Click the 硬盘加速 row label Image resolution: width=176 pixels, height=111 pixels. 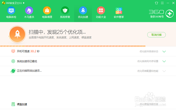[22, 104]
